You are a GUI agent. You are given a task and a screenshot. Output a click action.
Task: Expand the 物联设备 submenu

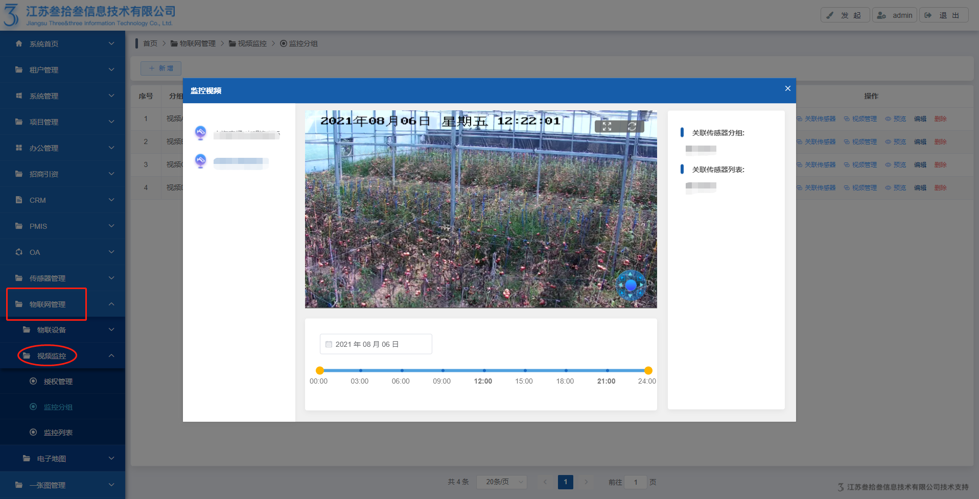111,330
